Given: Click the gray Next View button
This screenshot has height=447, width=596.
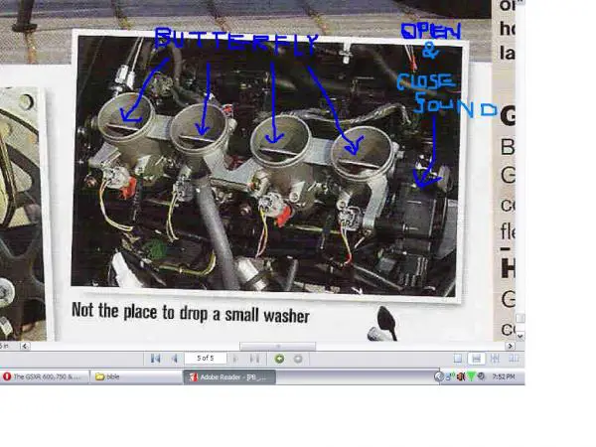Looking at the screenshot, I should pos(298,359).
